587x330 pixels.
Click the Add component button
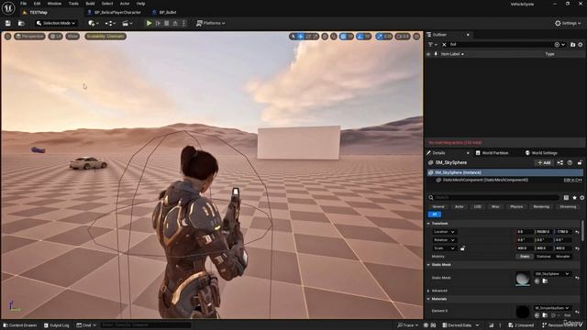tap(544, 162)
